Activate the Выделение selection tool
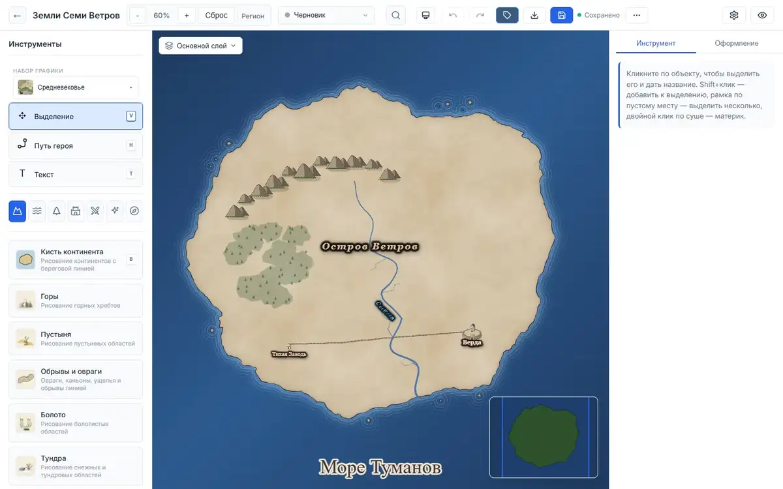 pyautogui.click(x=76, y=116)
